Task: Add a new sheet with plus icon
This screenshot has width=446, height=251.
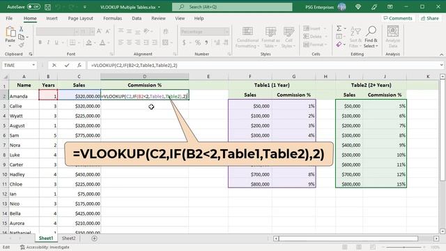Action: tap(94, 238)
